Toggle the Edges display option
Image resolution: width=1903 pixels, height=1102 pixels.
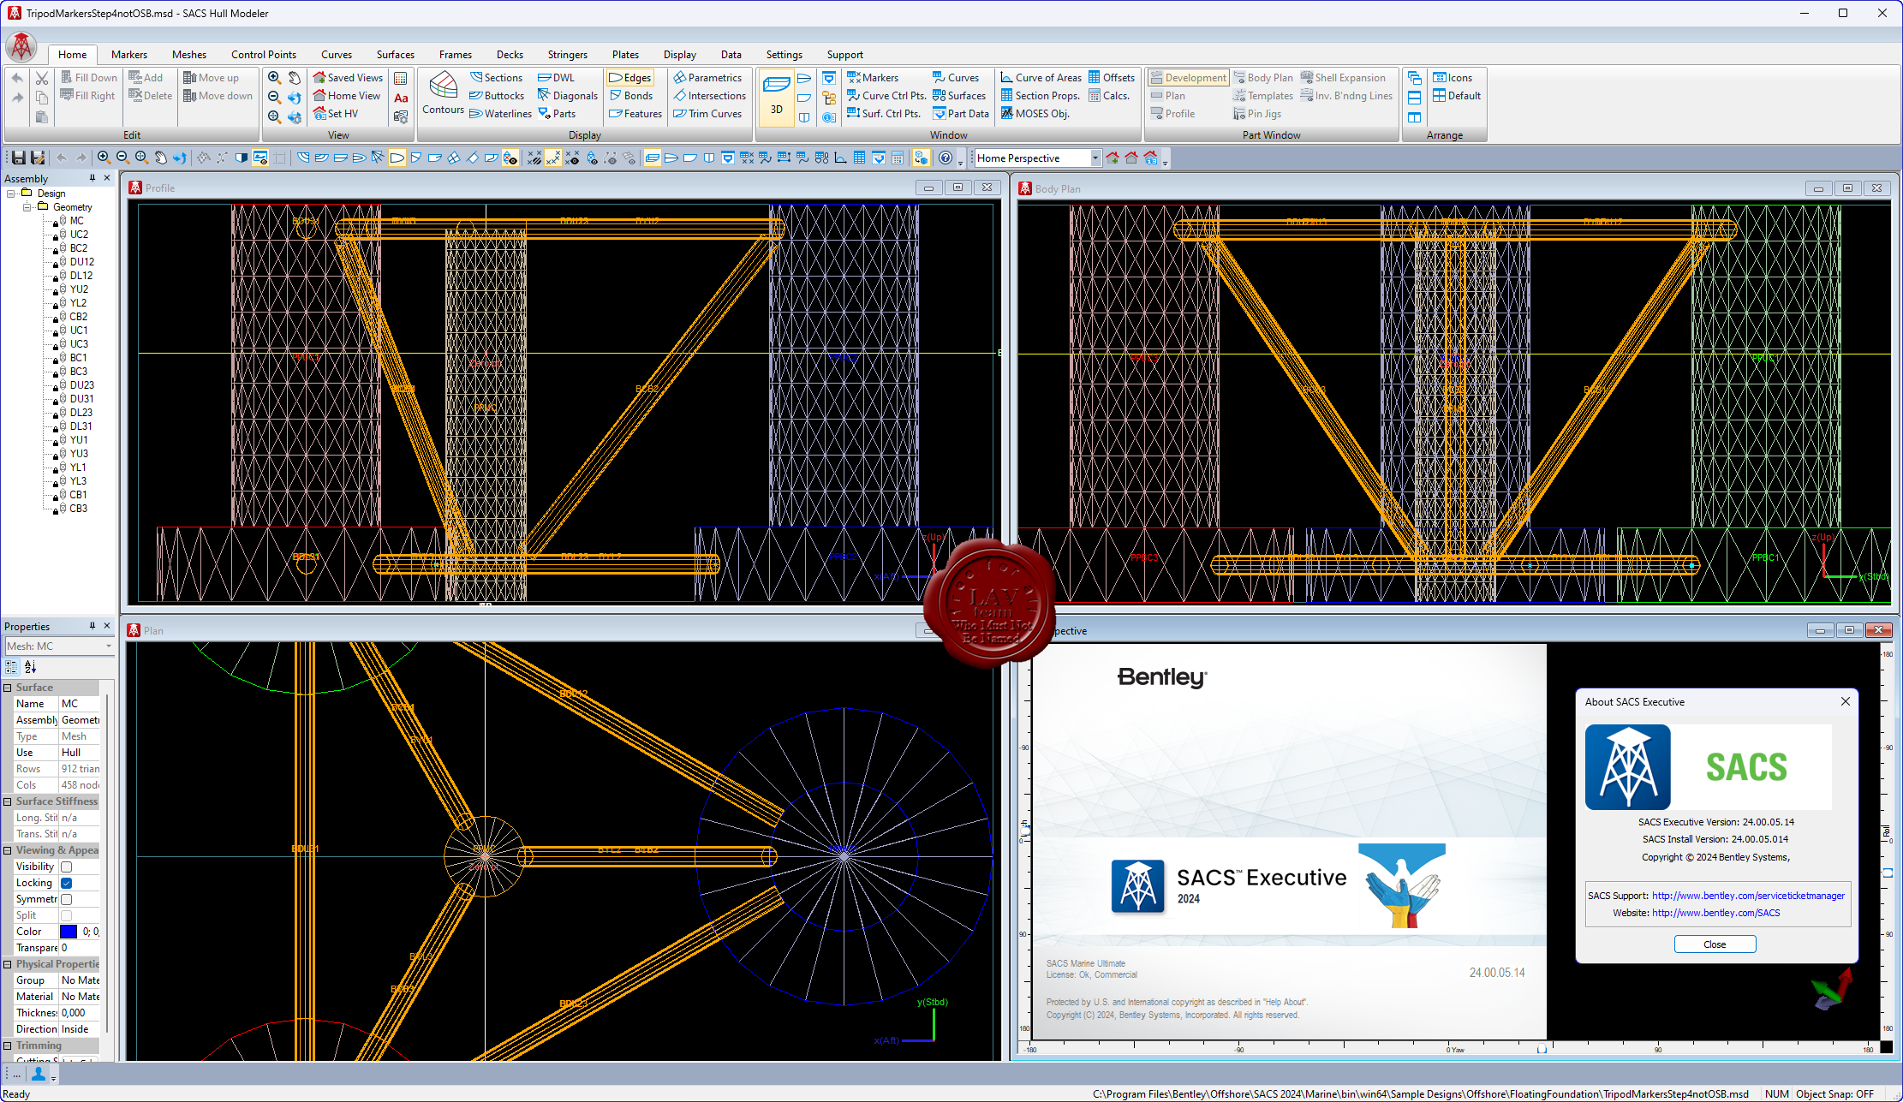tap(629, 77)
